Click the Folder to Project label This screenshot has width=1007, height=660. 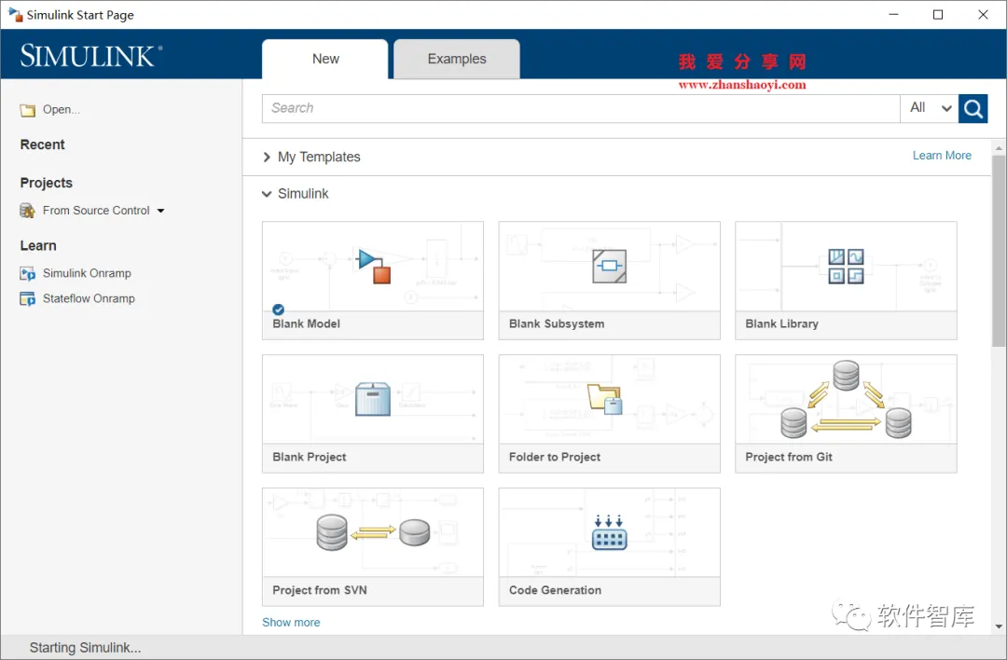[554, 457]
